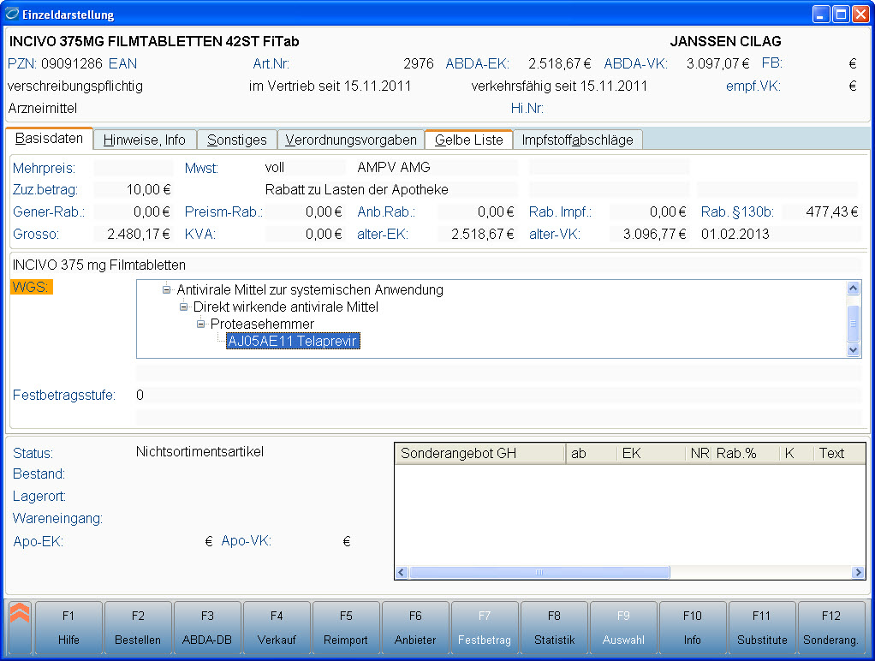Click the Sonderangebot table right scroll arrow
This screenshot has height=661, width=875.
(858, 572)
